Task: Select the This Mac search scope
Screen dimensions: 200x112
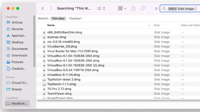Action: [x=58, y=18]
